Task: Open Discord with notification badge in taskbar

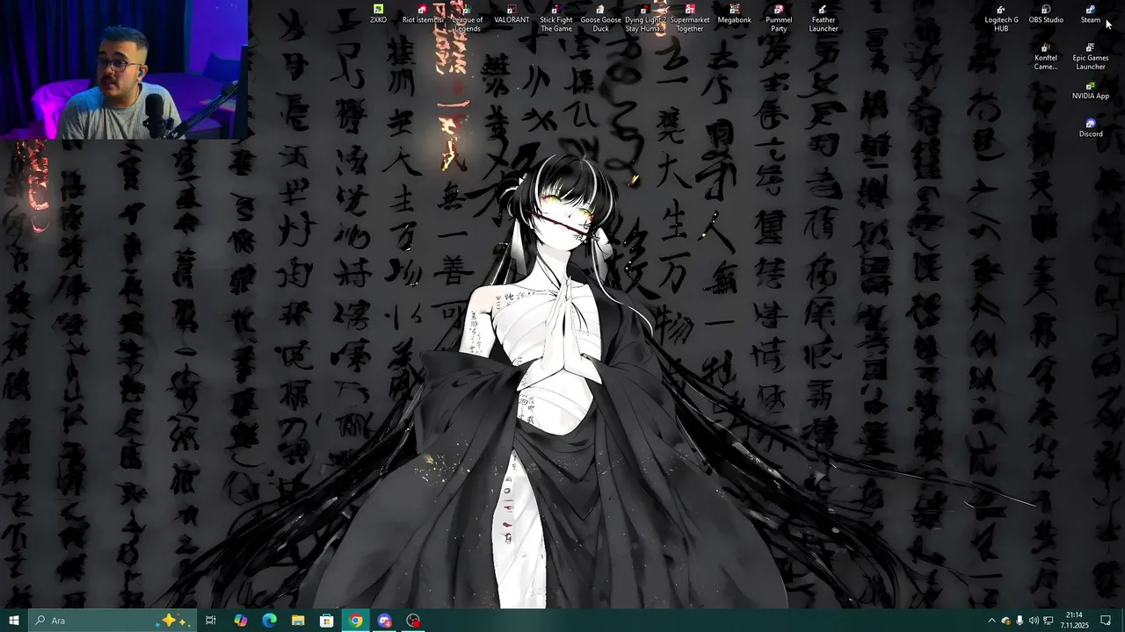Action: [x=385, y=621]
